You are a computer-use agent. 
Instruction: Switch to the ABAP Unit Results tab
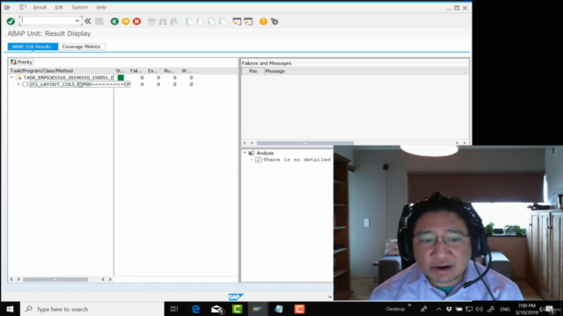coord(33,47)
